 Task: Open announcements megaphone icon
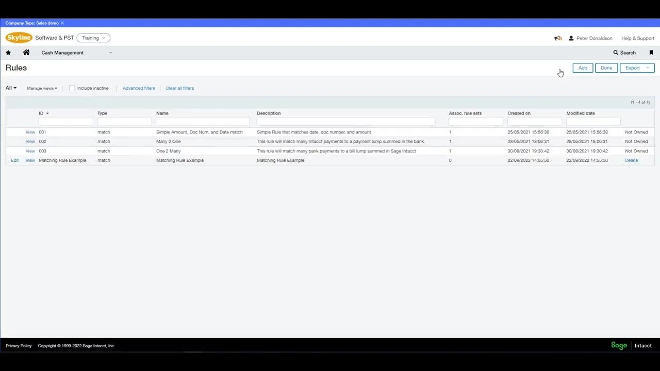click(558, 38)
